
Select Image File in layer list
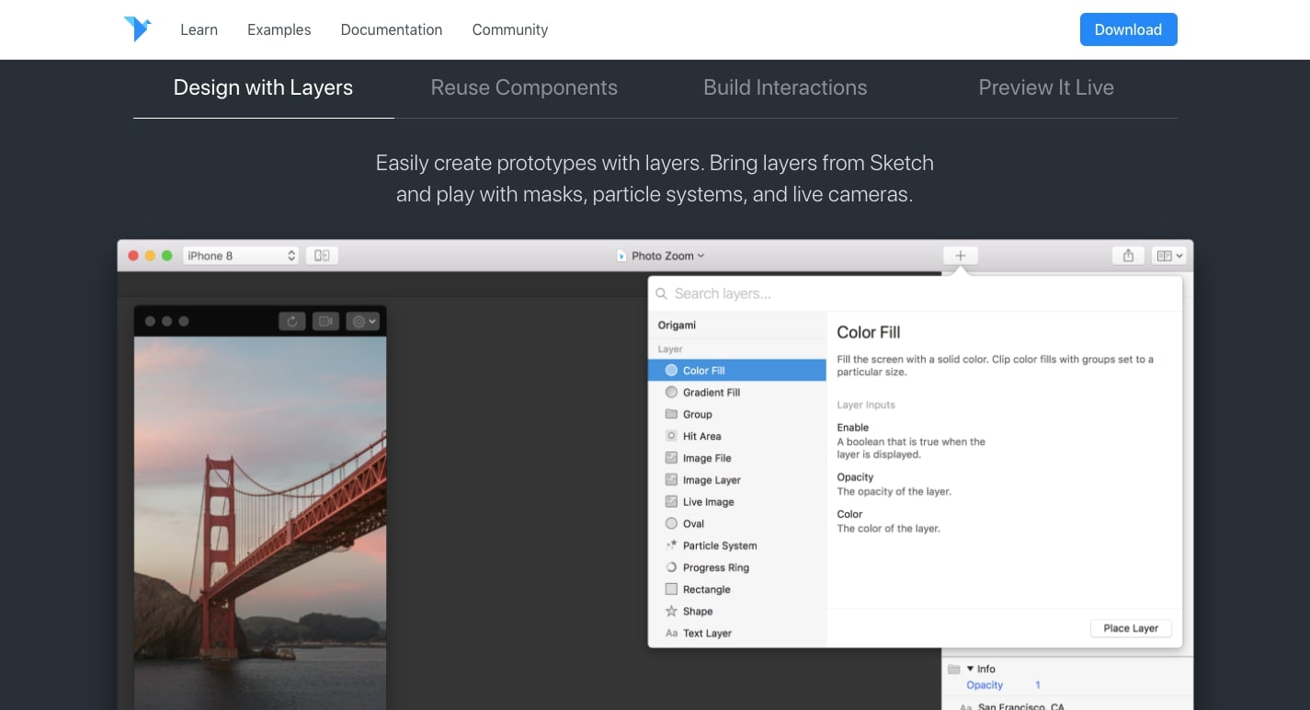[737, 458]
